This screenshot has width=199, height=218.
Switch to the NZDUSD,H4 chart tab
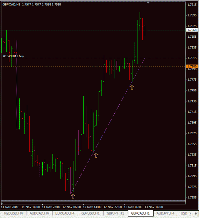[x=13, y=213]
